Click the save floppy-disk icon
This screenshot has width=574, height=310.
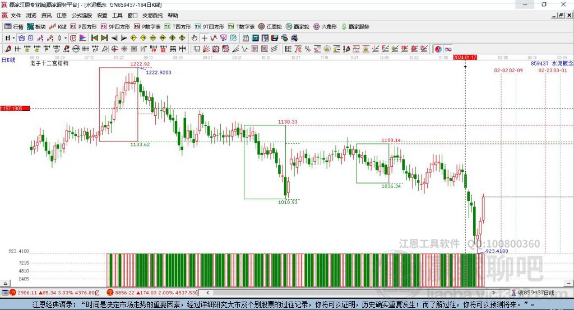click(275, 38)
